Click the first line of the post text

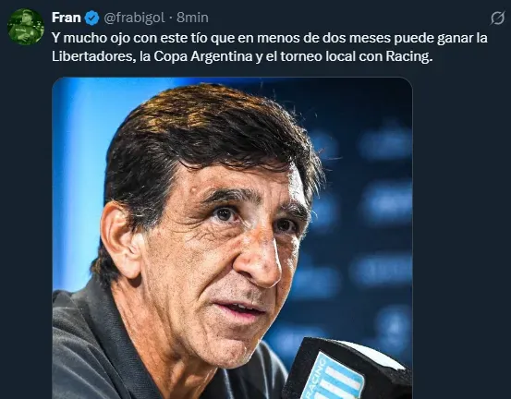270,38
